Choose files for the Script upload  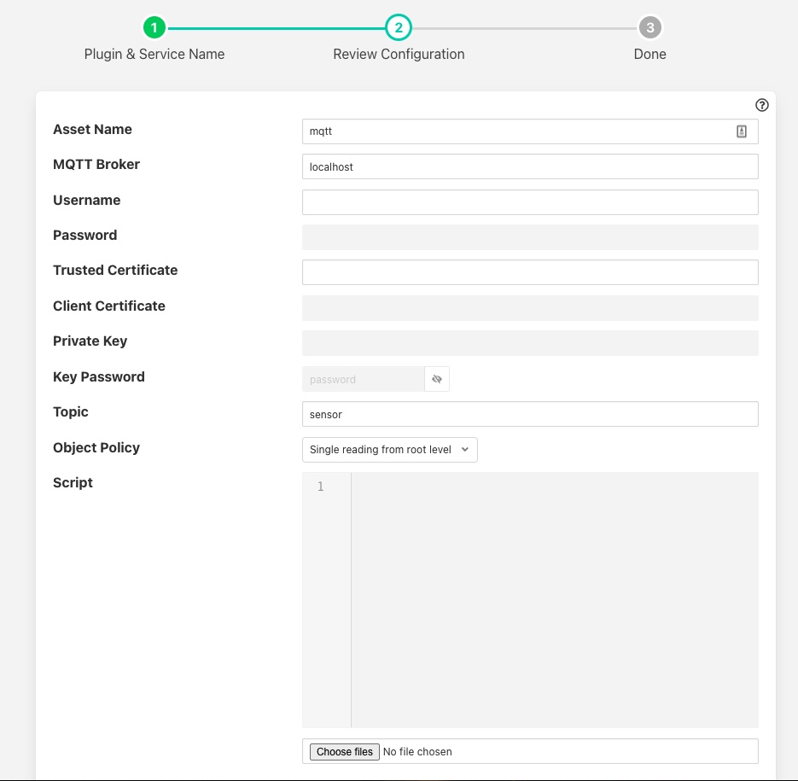[344, 751]
